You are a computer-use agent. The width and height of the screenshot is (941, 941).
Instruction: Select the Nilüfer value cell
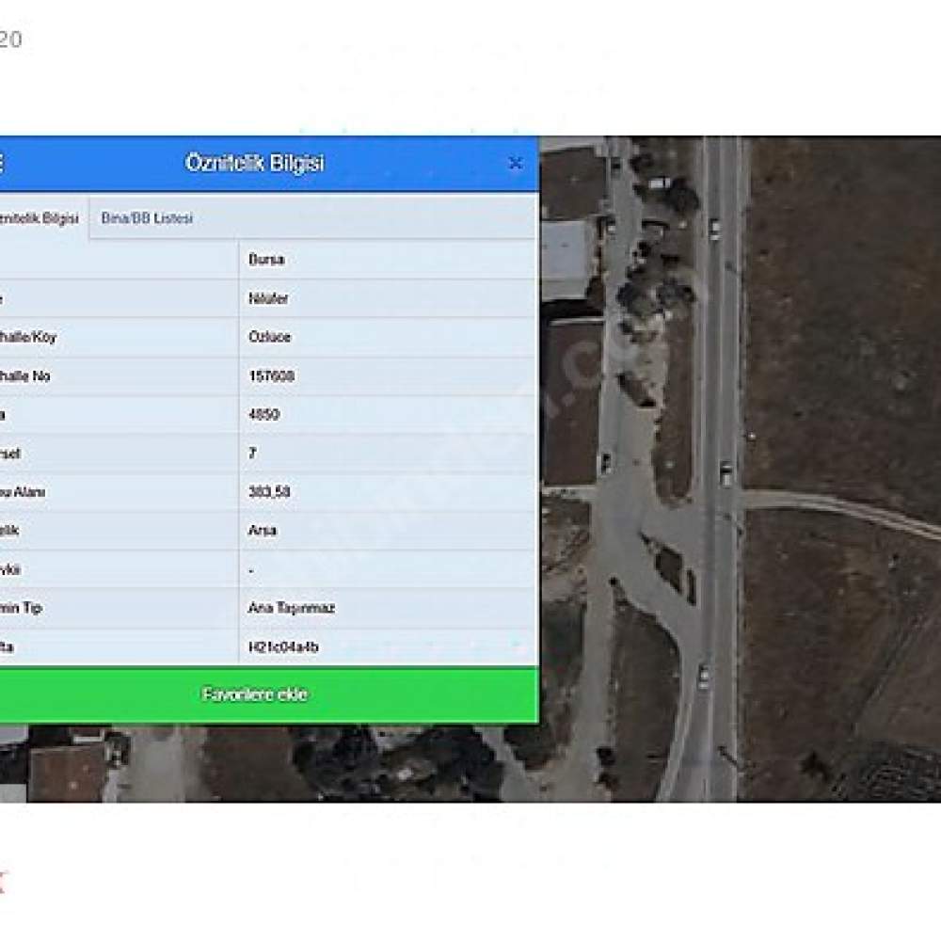[x=388, y=298]
